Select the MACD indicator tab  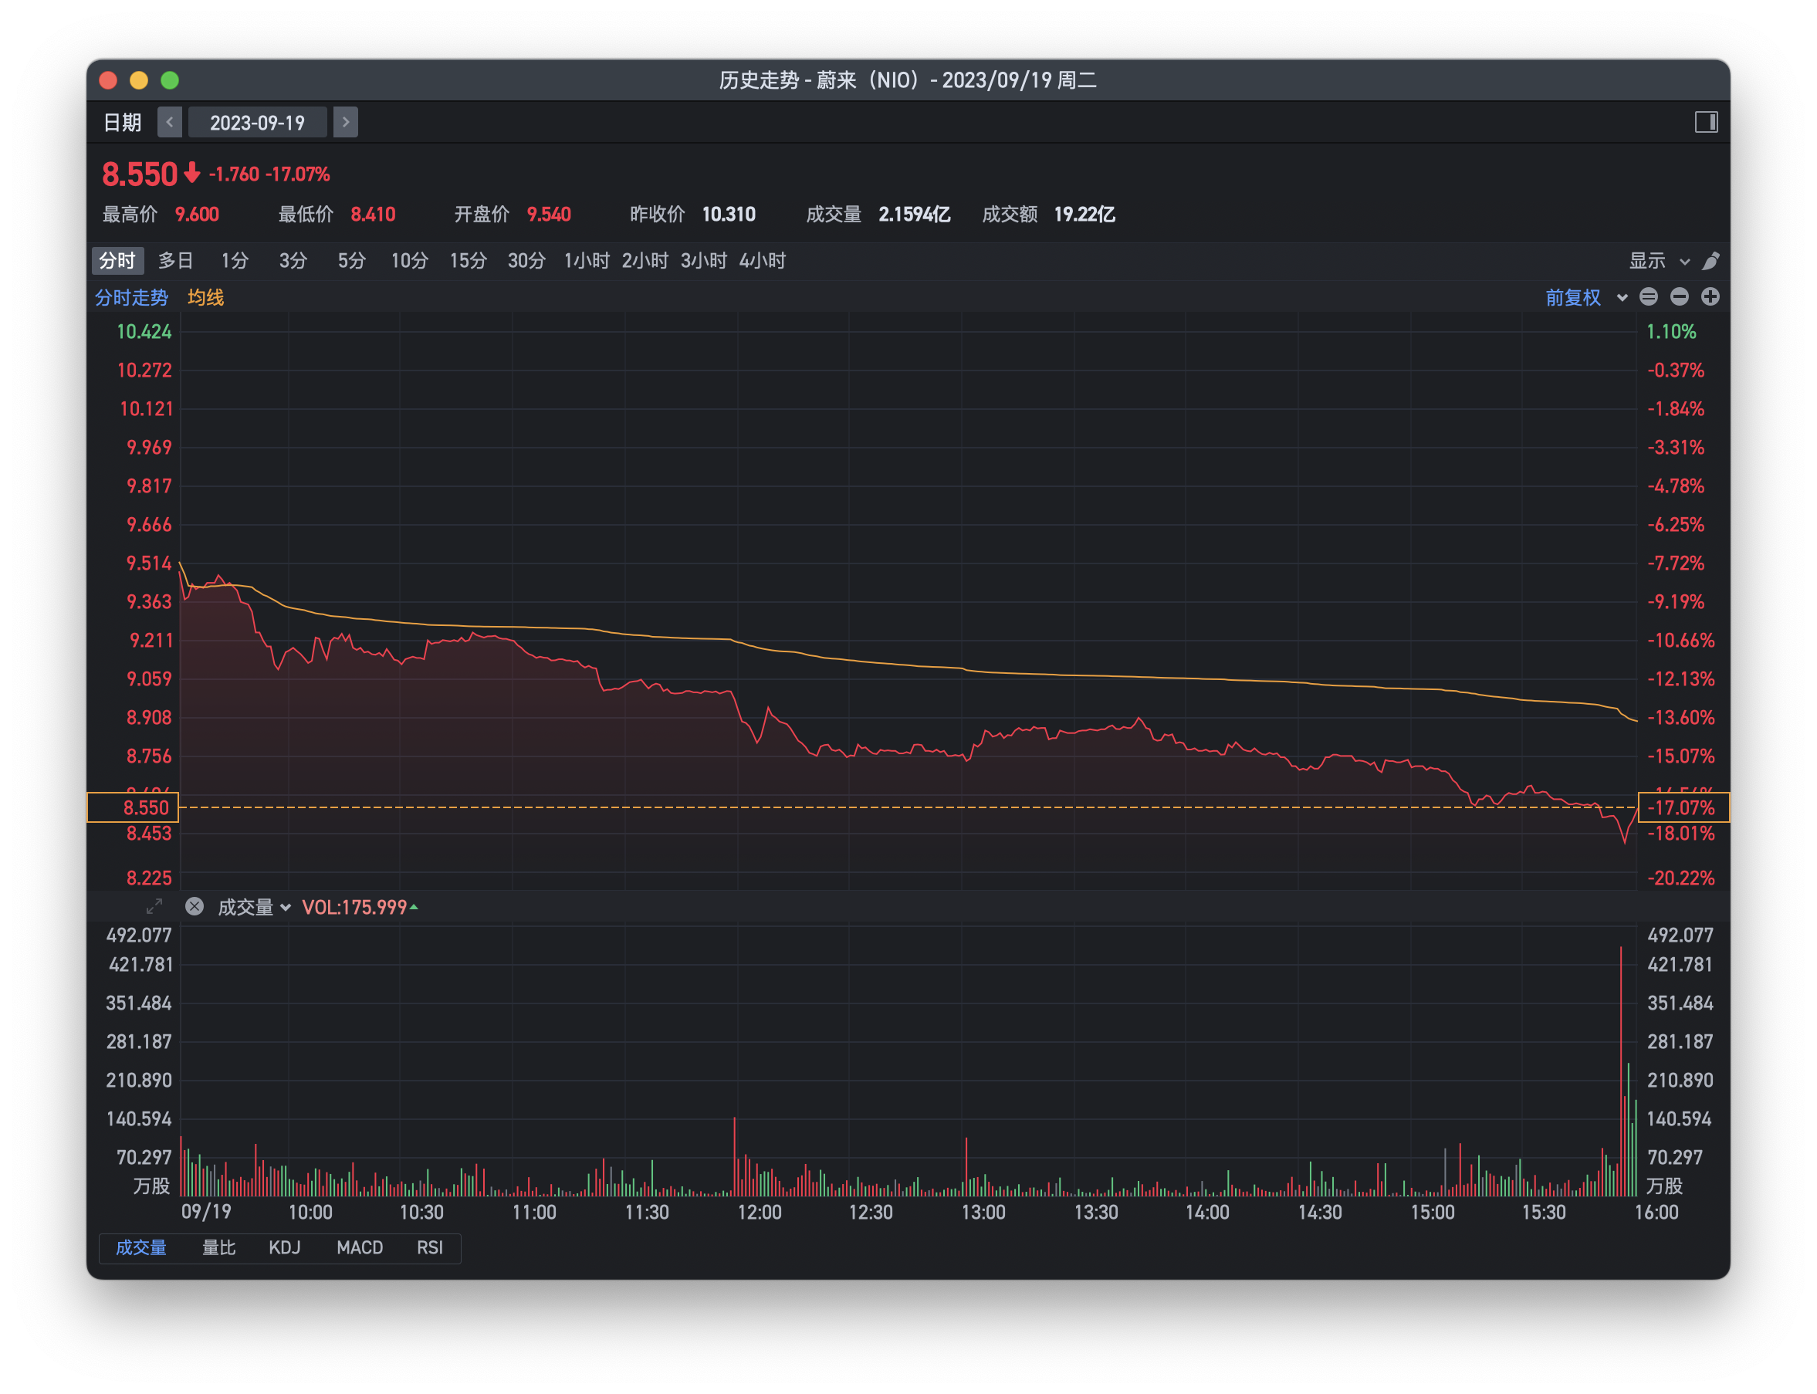(359, 1247)
